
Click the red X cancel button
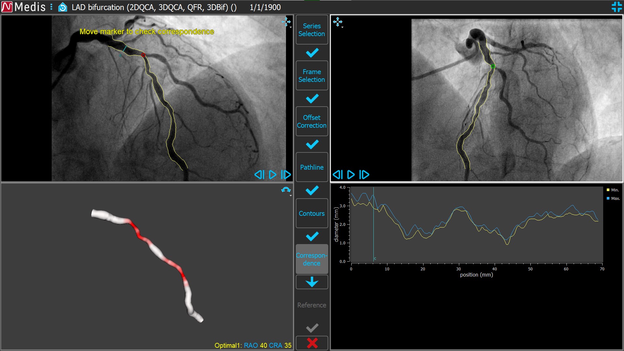pos(312,343)
